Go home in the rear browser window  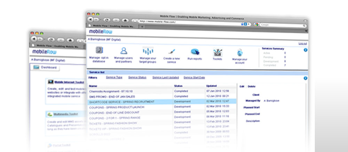tap(70, 41)
